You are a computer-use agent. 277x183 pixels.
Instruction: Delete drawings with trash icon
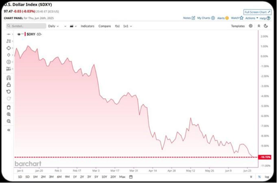click(x=9, y=107)
